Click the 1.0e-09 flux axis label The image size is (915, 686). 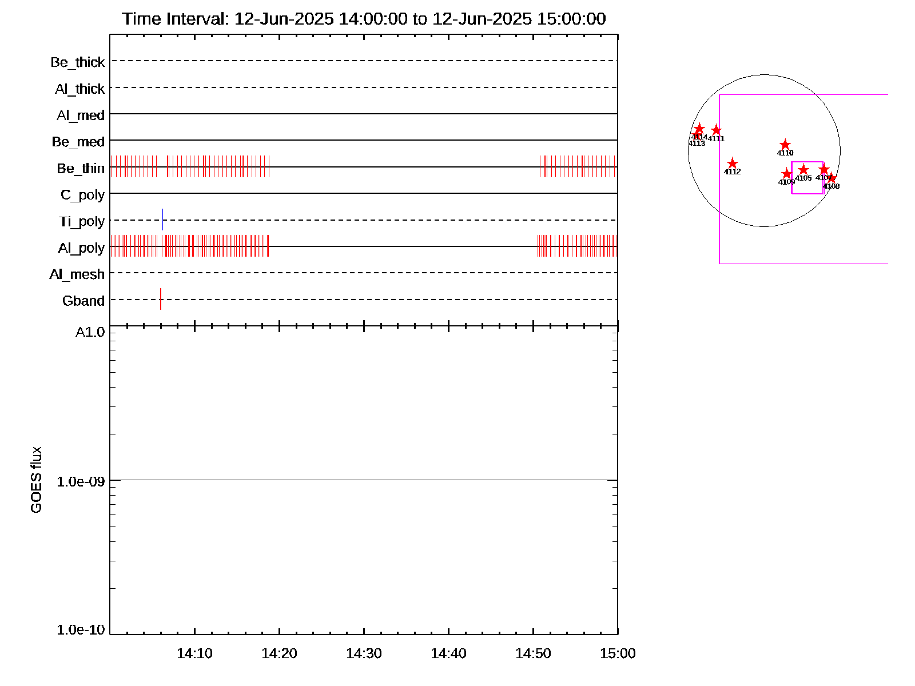[x=81, y=482]
